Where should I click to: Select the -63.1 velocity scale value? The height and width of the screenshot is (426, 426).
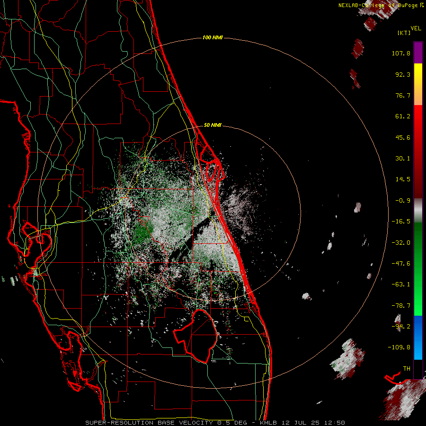coord(401,284)
